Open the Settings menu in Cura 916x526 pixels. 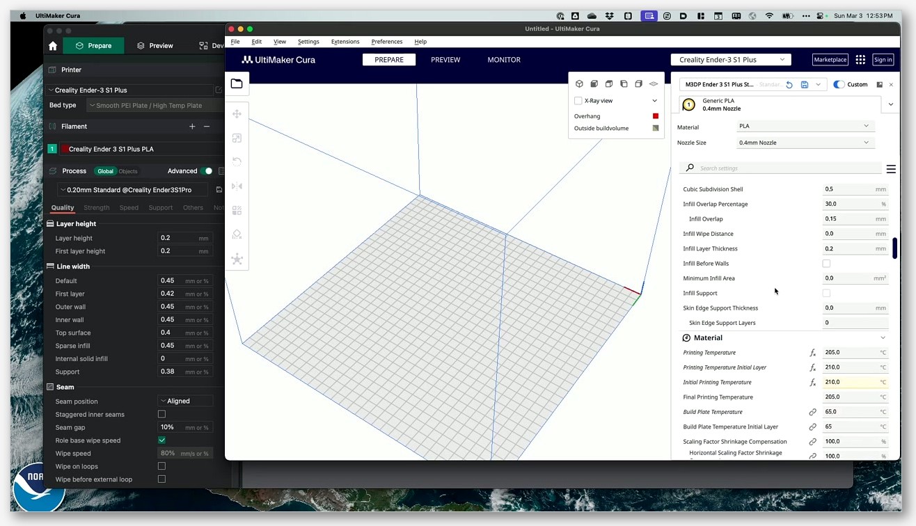pyautogui.click(x=308, y=42)
